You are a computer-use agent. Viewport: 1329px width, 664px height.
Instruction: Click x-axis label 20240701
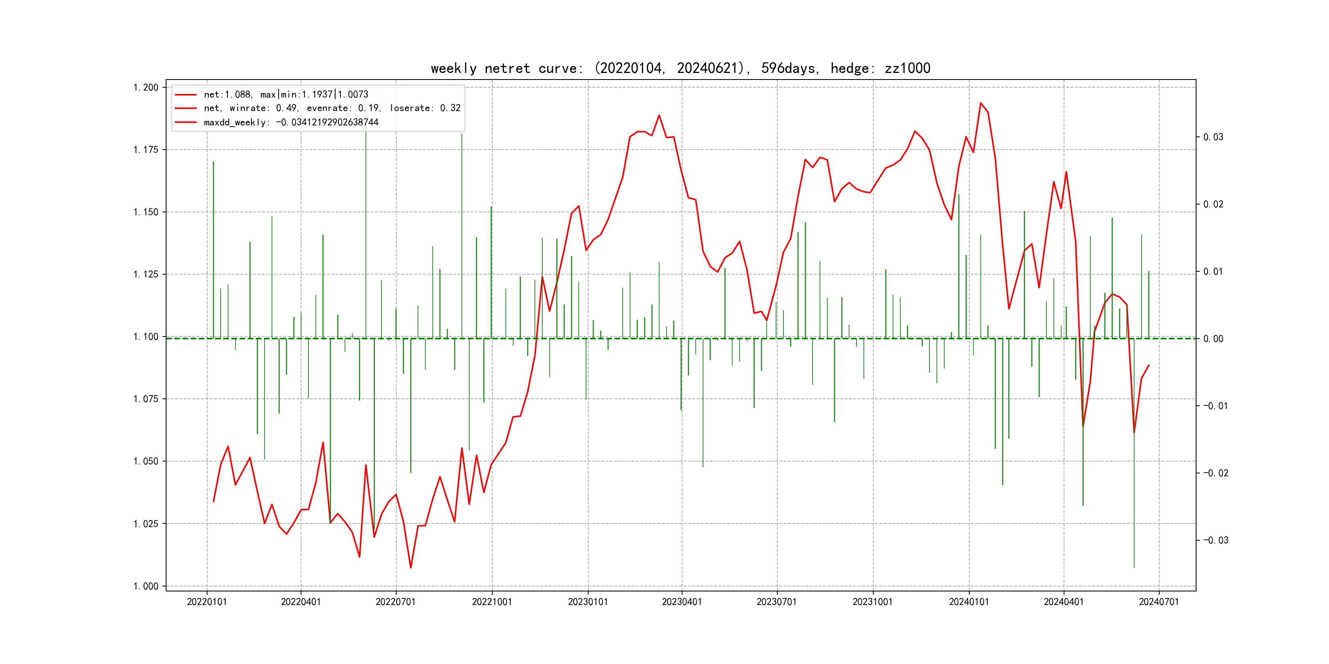[1159, 602]
